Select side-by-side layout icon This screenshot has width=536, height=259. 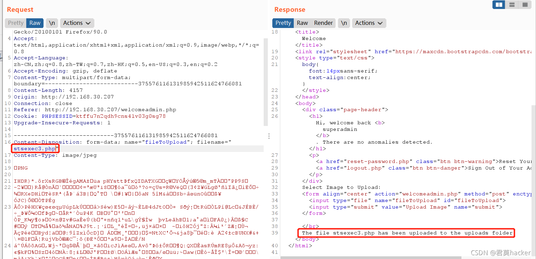tap(499, 4)
